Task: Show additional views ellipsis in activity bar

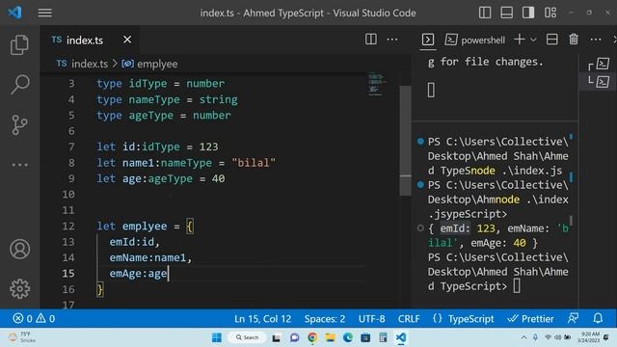Action: [x=19, y=165]
